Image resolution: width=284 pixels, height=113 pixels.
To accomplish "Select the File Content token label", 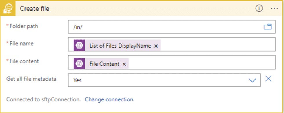I will point(105,64).
